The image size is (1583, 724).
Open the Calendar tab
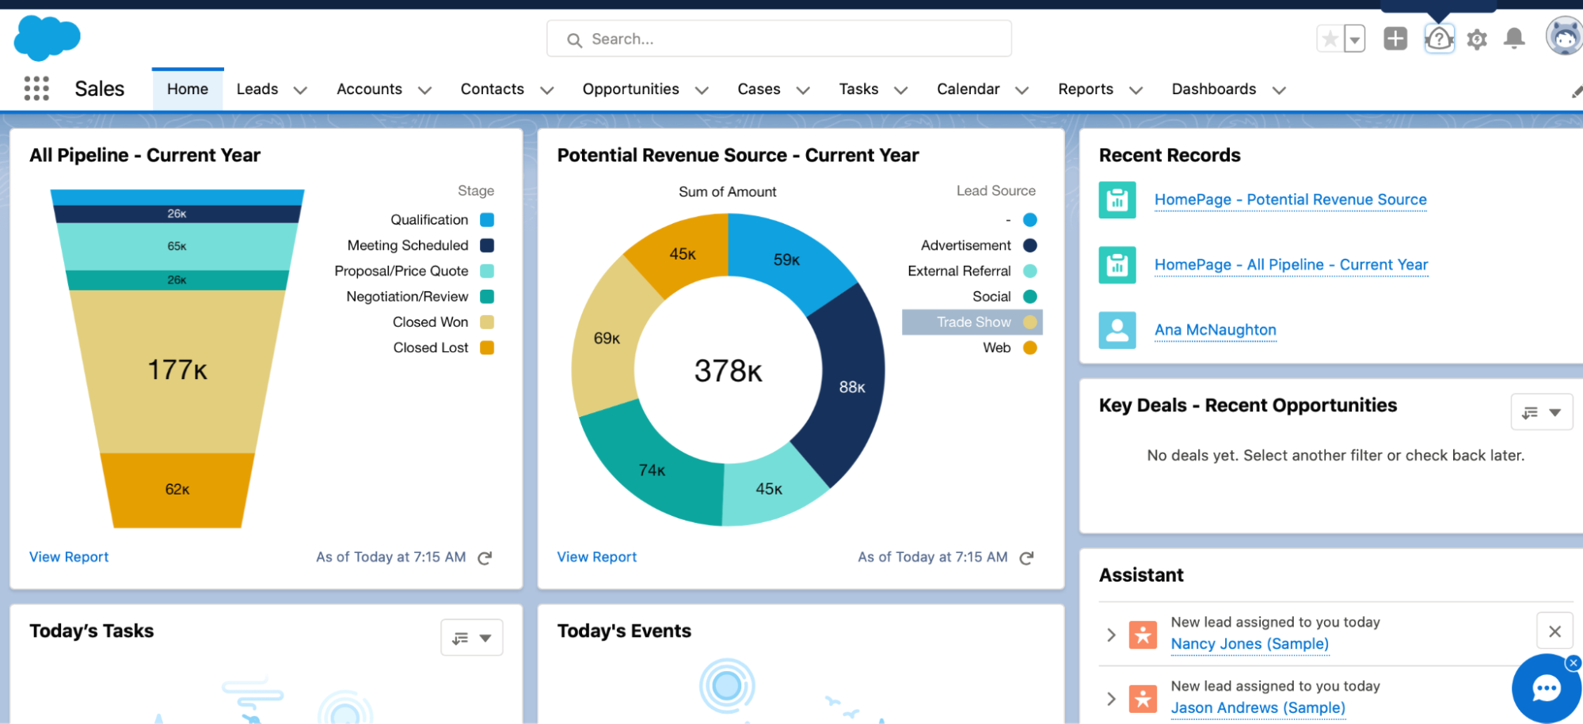click(968, 89)
